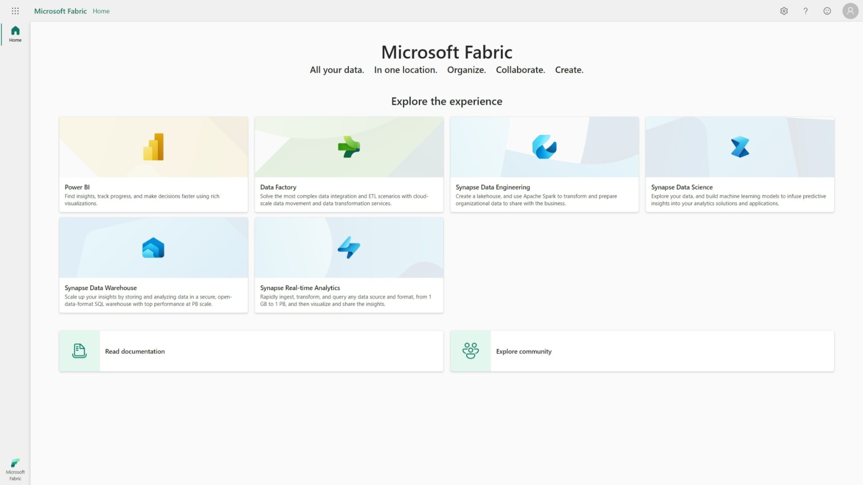Click the Explore community icon

(470, 351)
